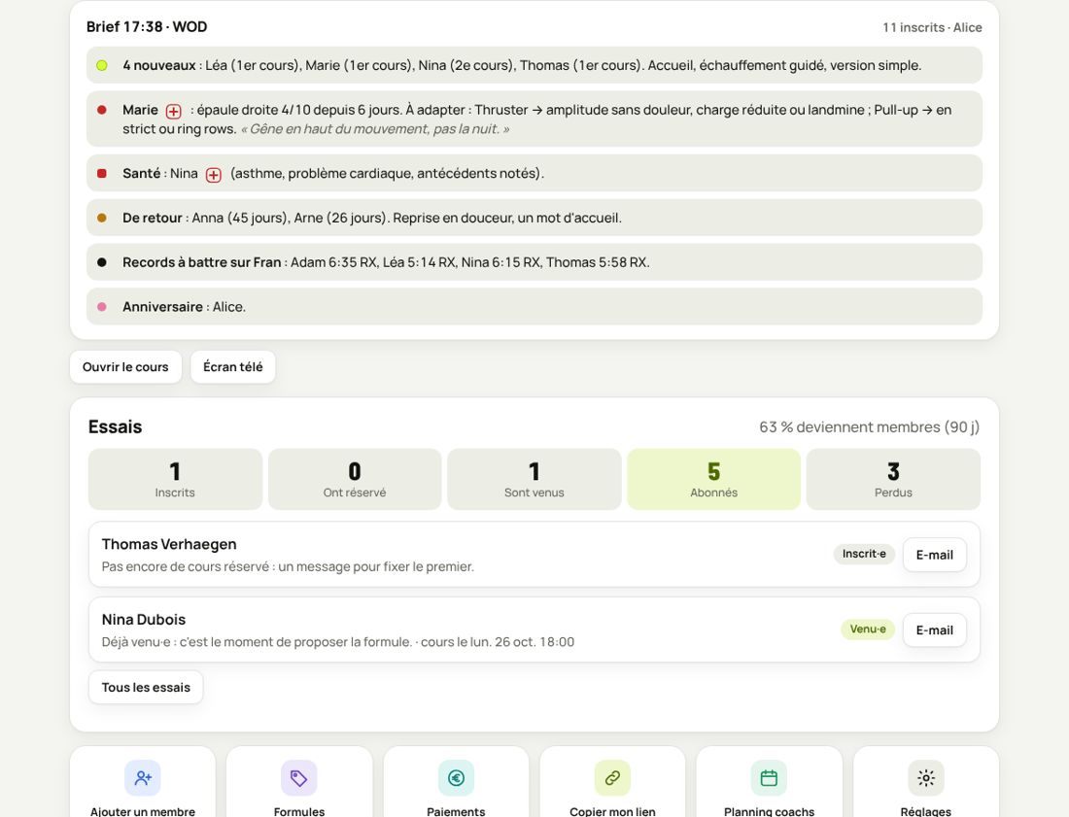Select the Anniversaire : Alice line

(534, 307)
